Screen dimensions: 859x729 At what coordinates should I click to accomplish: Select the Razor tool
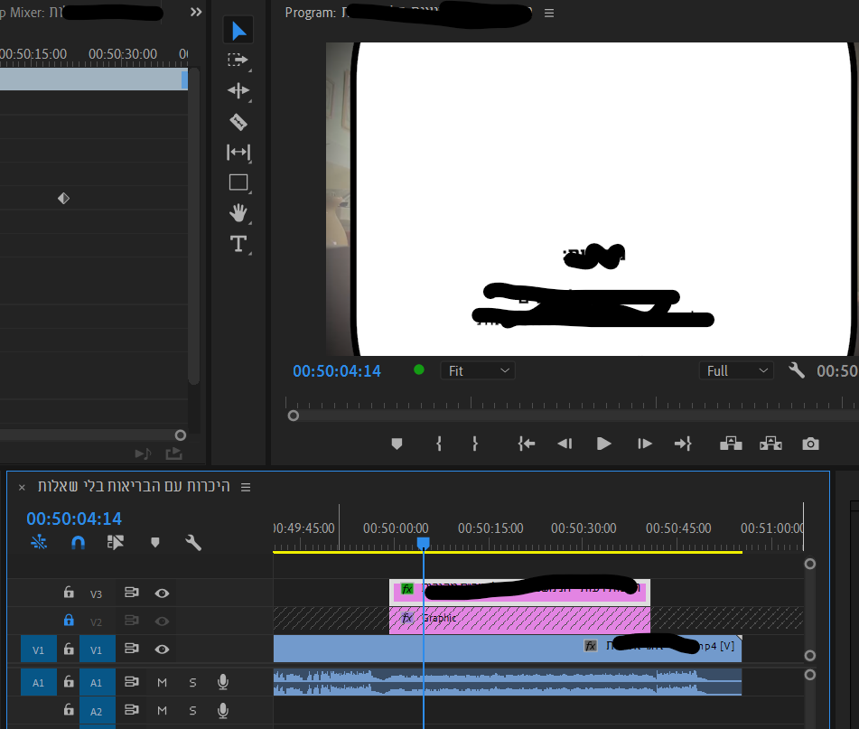[x=238, y=122]
